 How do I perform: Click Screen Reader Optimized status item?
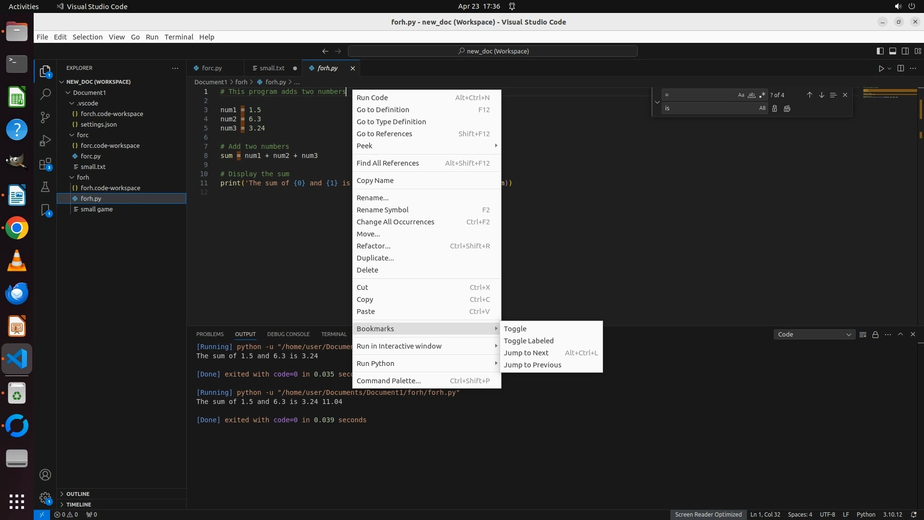[708, 514]
